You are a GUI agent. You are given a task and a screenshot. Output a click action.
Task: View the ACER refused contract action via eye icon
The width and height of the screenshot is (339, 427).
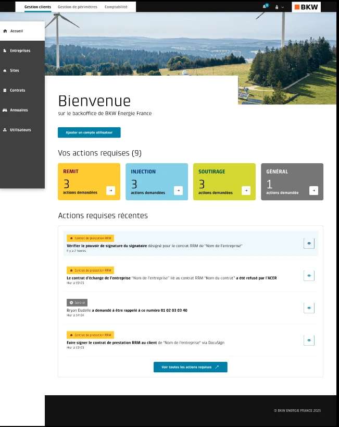click(309, 276)
